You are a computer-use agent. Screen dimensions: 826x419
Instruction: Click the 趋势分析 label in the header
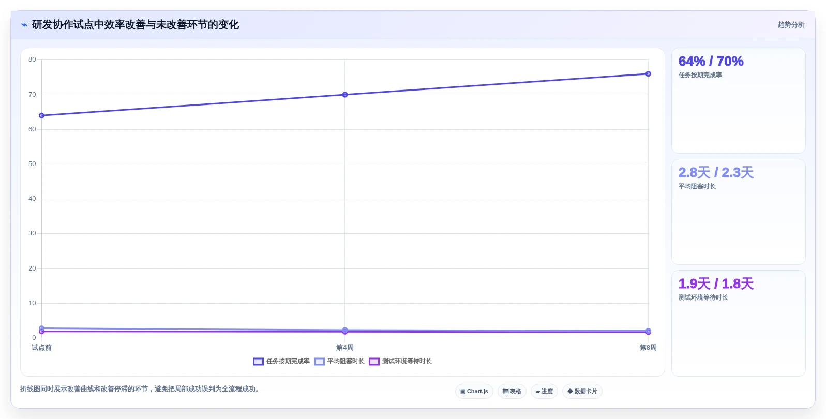click(x=791, y=25)
